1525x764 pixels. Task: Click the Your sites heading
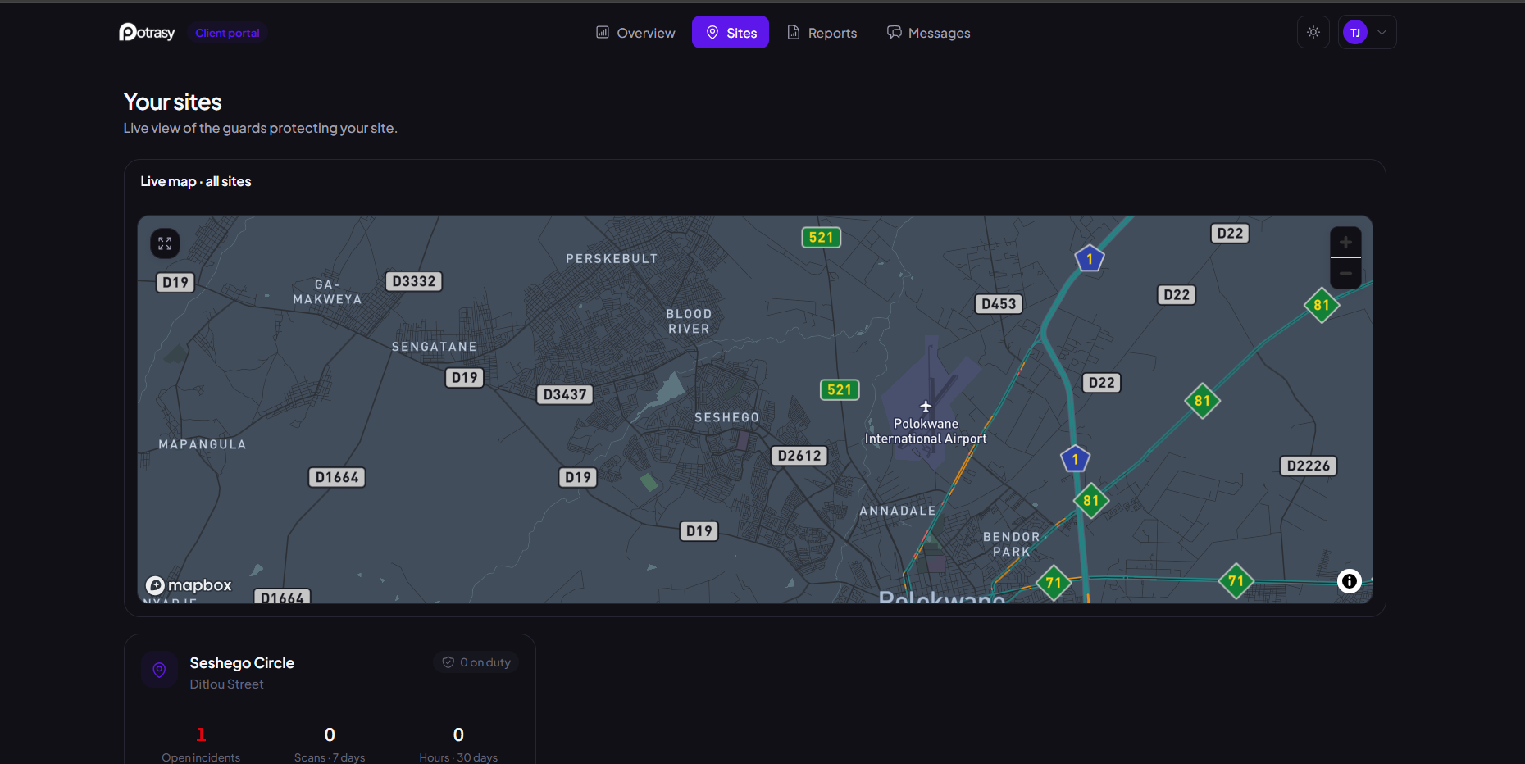[x=173, y=102]
